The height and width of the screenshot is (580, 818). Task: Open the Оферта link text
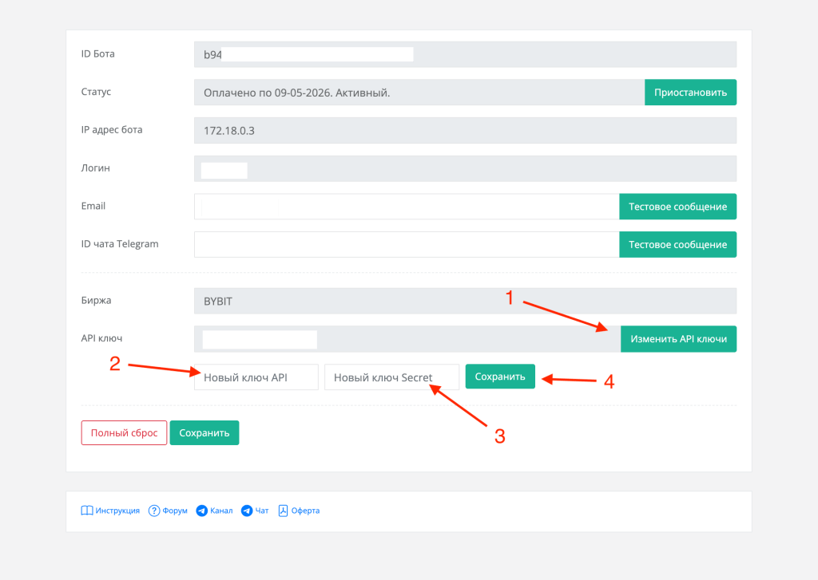tap(305, 511)
